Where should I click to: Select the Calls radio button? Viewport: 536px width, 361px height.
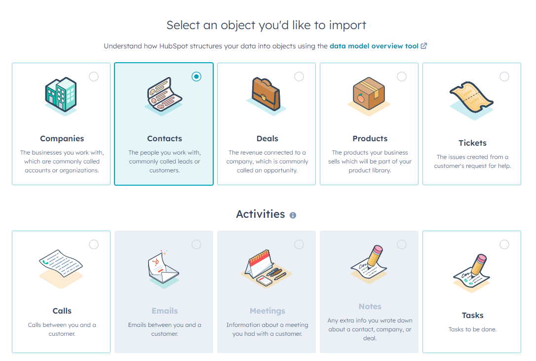pyautogui.click(x=94, y=244)
